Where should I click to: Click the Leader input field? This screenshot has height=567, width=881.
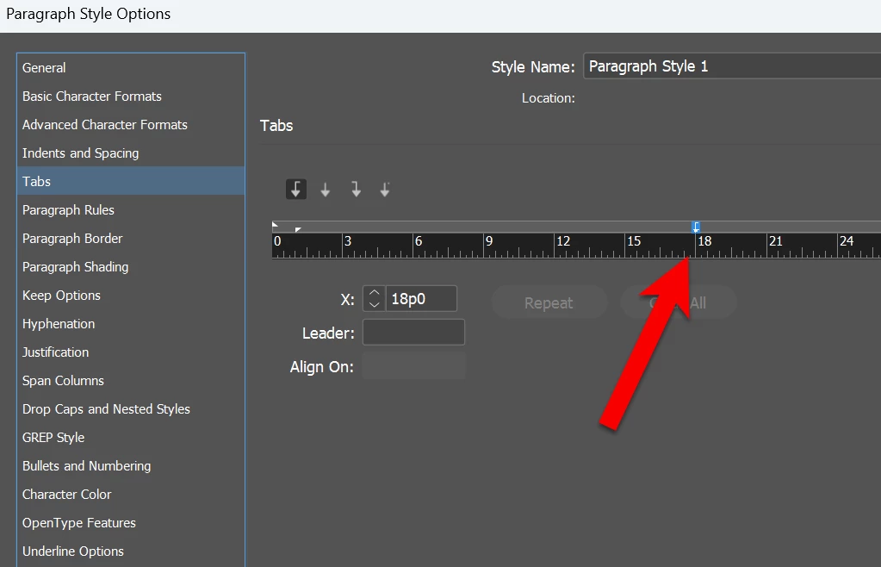[x=413, y=332]
